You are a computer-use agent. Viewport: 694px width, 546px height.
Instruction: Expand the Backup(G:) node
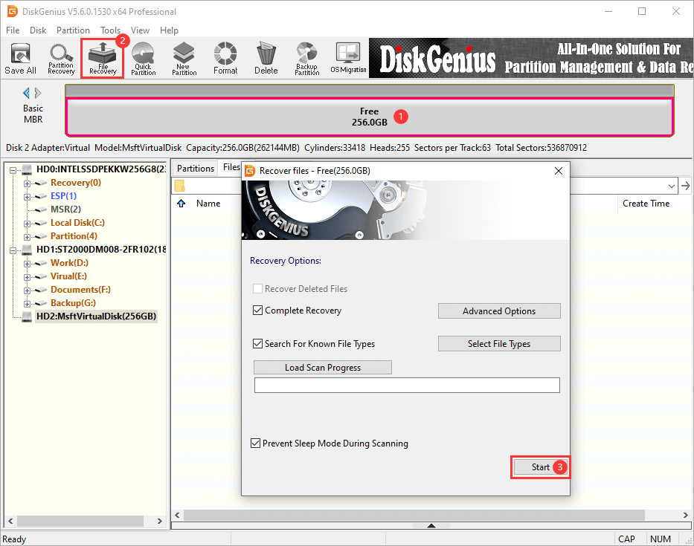[x=27, y=304]
